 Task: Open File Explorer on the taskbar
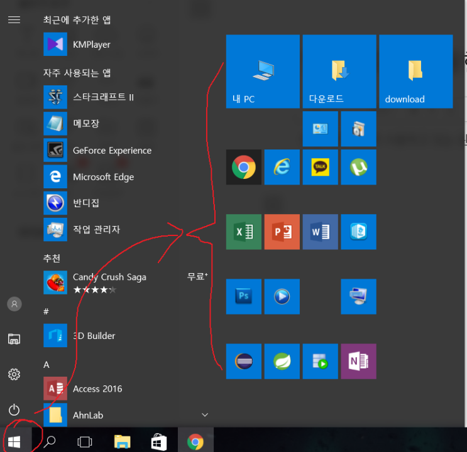click(x=122, y=441)
